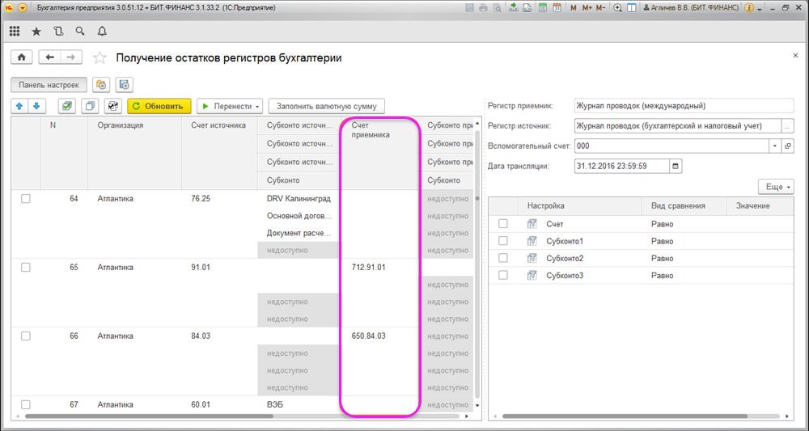The width and height of the screenshot is (809, 431).
Task: Open the main sections grid menu
Action: 15,32
